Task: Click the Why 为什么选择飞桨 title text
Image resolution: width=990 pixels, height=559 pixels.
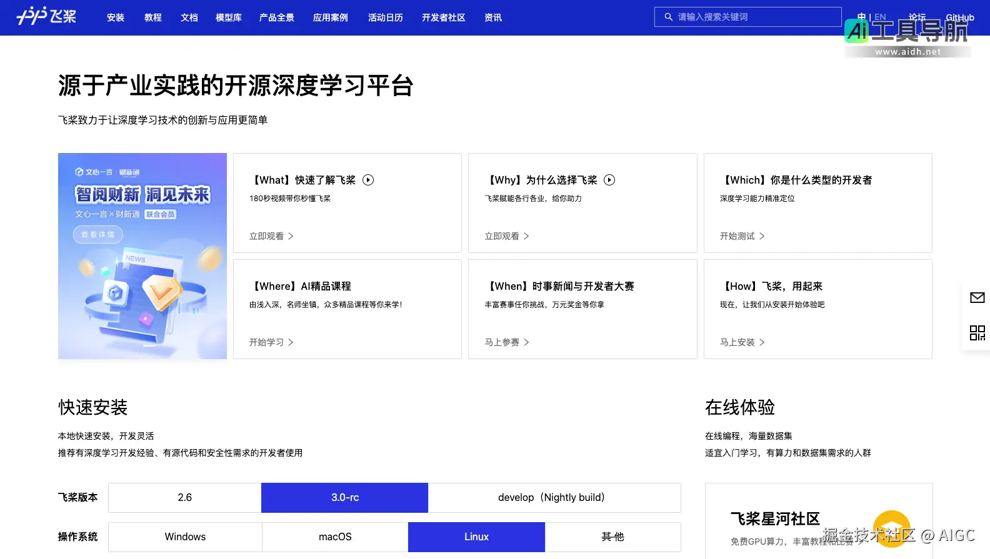Action: [x=541, y=180]
